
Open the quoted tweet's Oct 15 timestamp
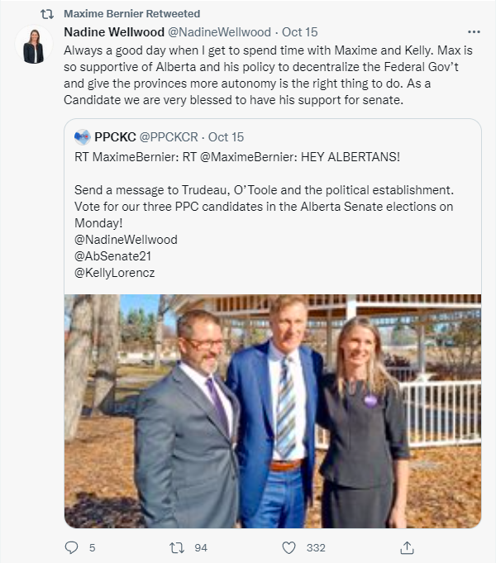tap(226, 136)
